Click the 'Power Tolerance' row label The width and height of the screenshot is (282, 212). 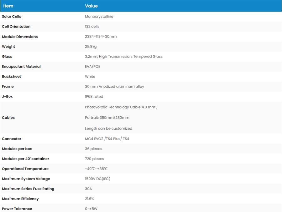[x=17, y=209]
